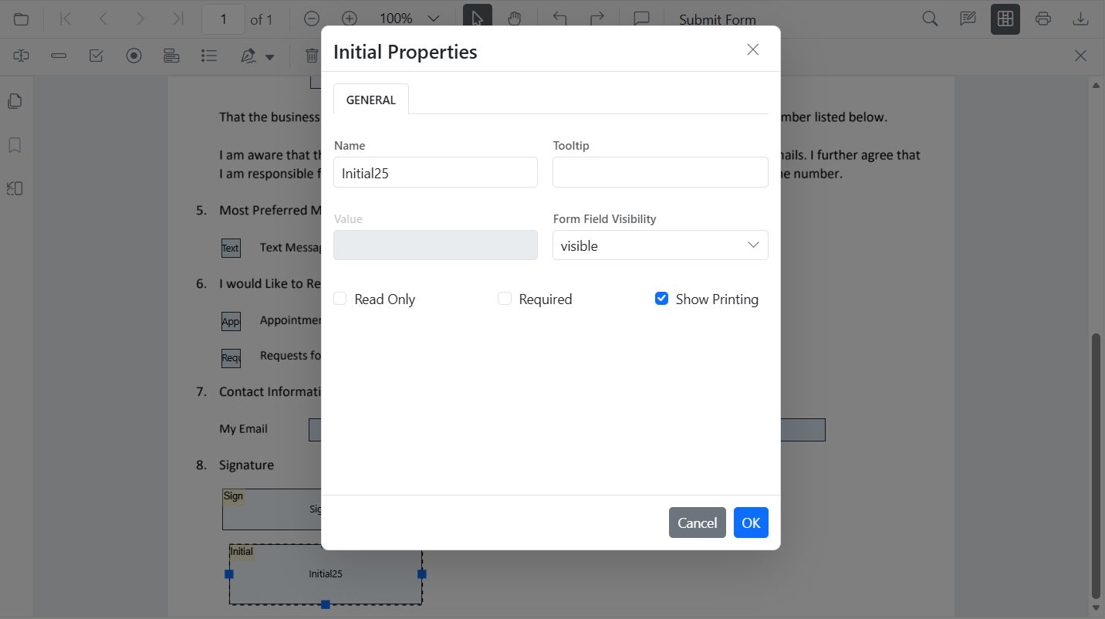Select the List Box form tool
Screen dimensions: 1105x619
(x=209, y=55)
